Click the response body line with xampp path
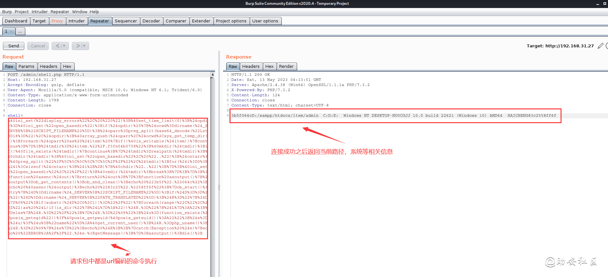This screenshot has width=608, height=277. coord(394,116)
